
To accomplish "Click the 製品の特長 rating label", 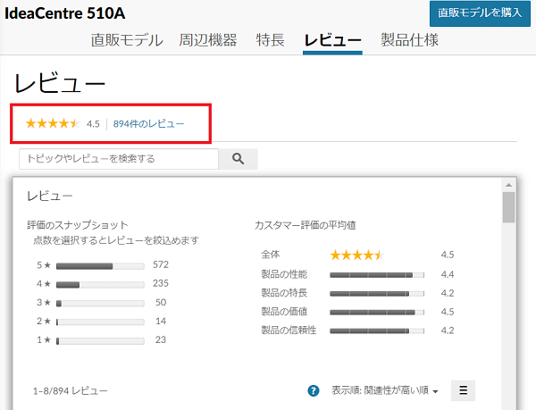I will click(284, 293).
